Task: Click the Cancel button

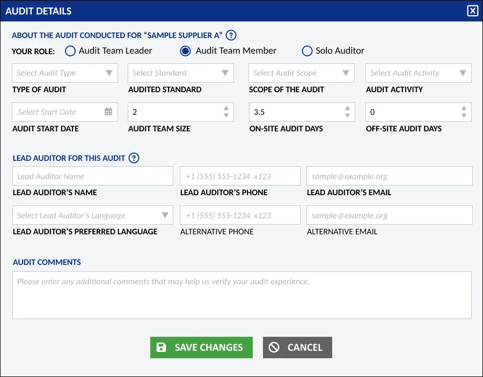Action: (x=297, y=348)
